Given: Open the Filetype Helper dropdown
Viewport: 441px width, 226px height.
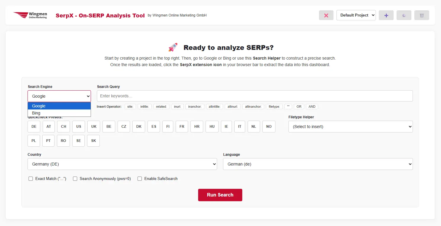Looking at the screenshot, I should pos(351,127).
